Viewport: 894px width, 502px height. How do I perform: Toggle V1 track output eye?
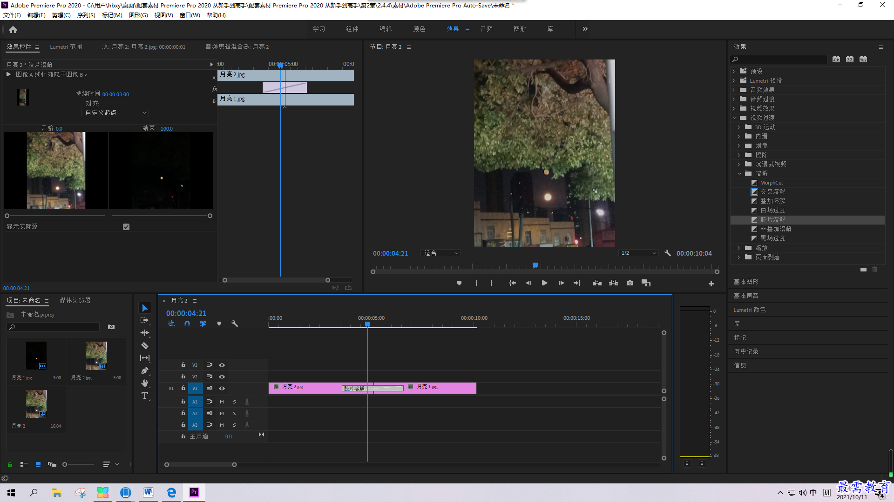[222, 389]
